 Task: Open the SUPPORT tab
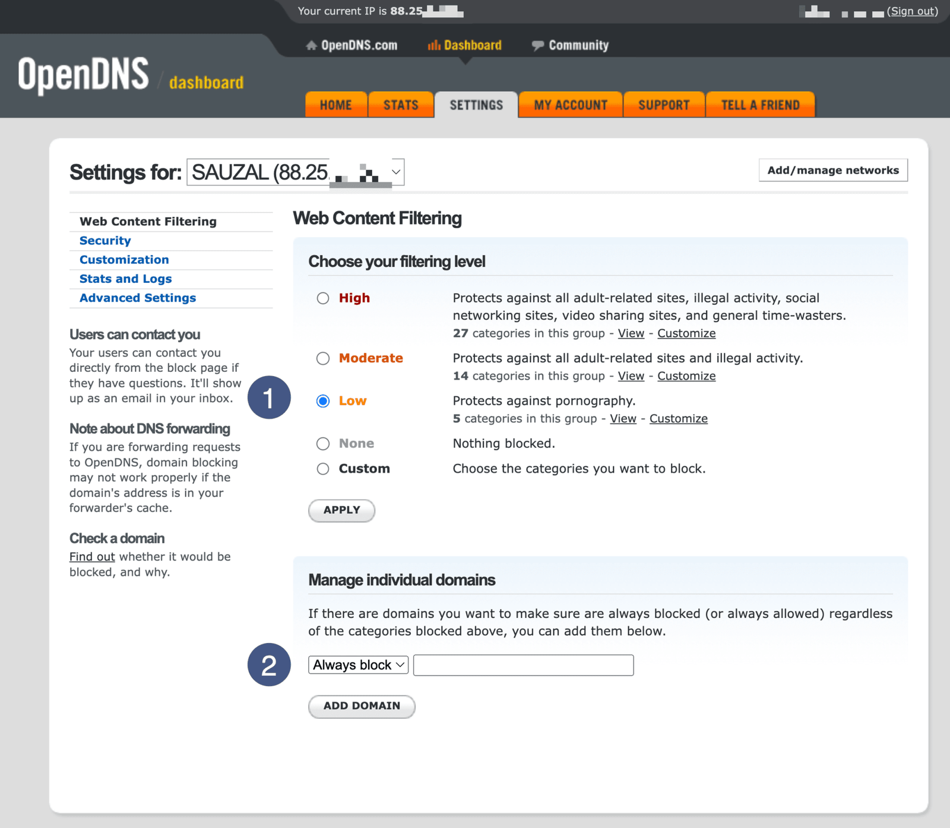[x=664, y=105]
